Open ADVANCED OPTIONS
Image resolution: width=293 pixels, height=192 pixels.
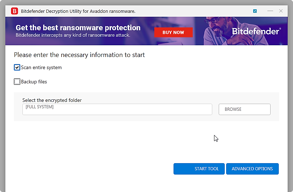point(252,169)
